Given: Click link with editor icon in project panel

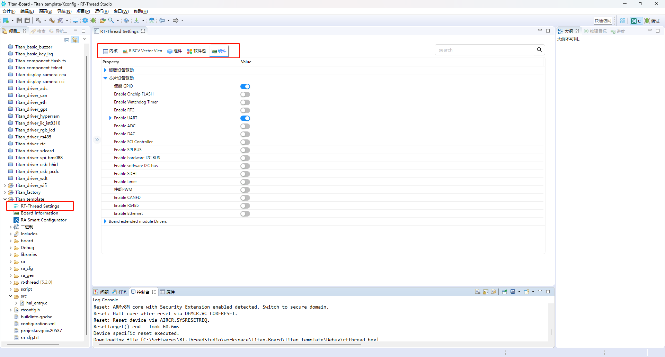Looking at the screenshot, I should (x=75, y=40).
